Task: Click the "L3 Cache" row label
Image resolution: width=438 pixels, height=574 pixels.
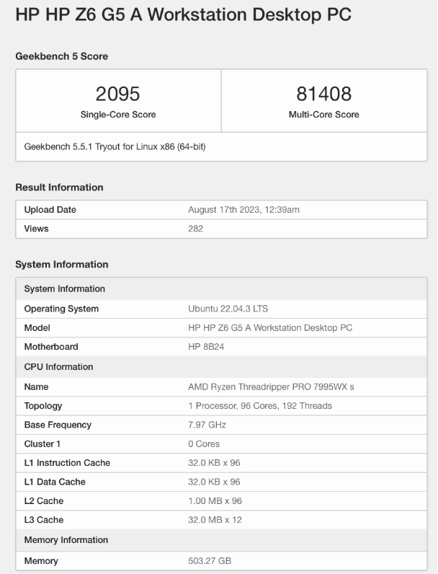Action: [44, 520]
